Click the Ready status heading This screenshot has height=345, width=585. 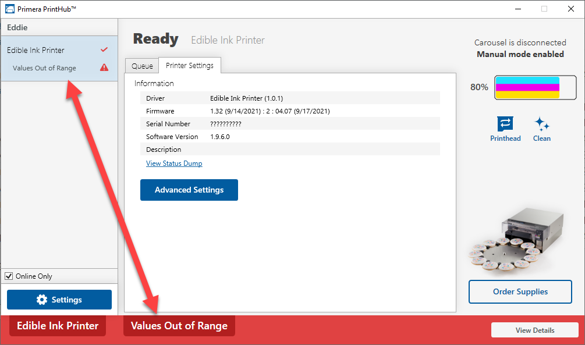[155, 39]
